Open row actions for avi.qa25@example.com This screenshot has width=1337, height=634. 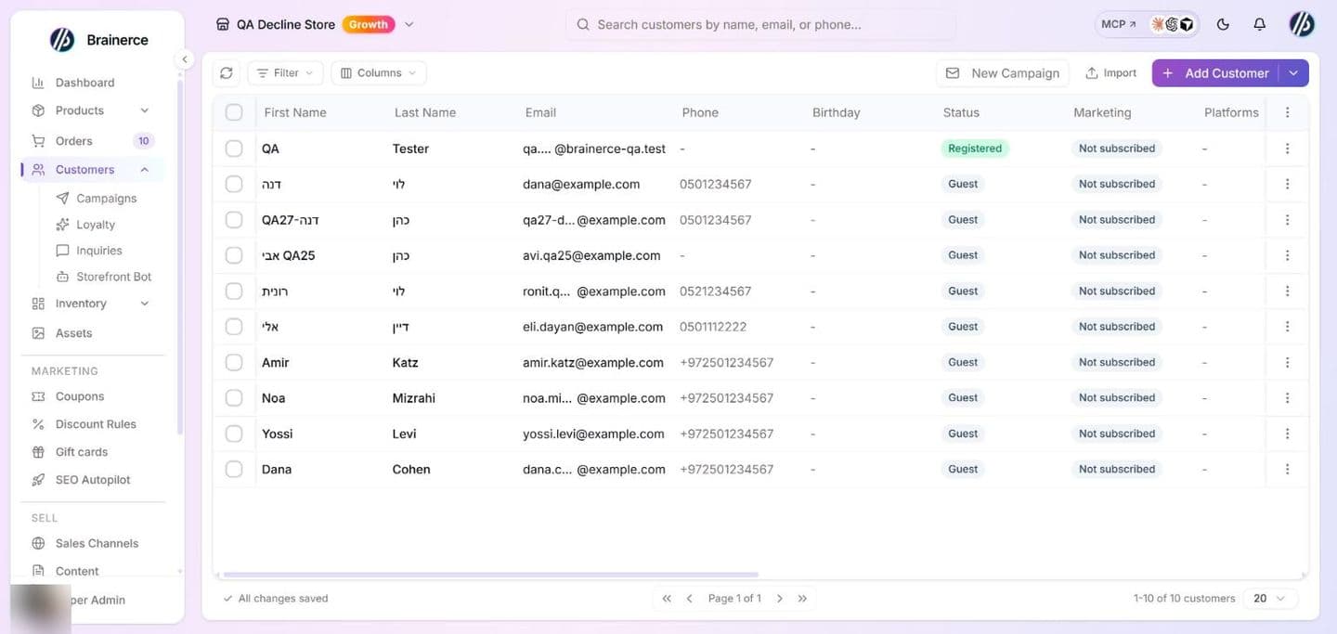pos(1287,255)
